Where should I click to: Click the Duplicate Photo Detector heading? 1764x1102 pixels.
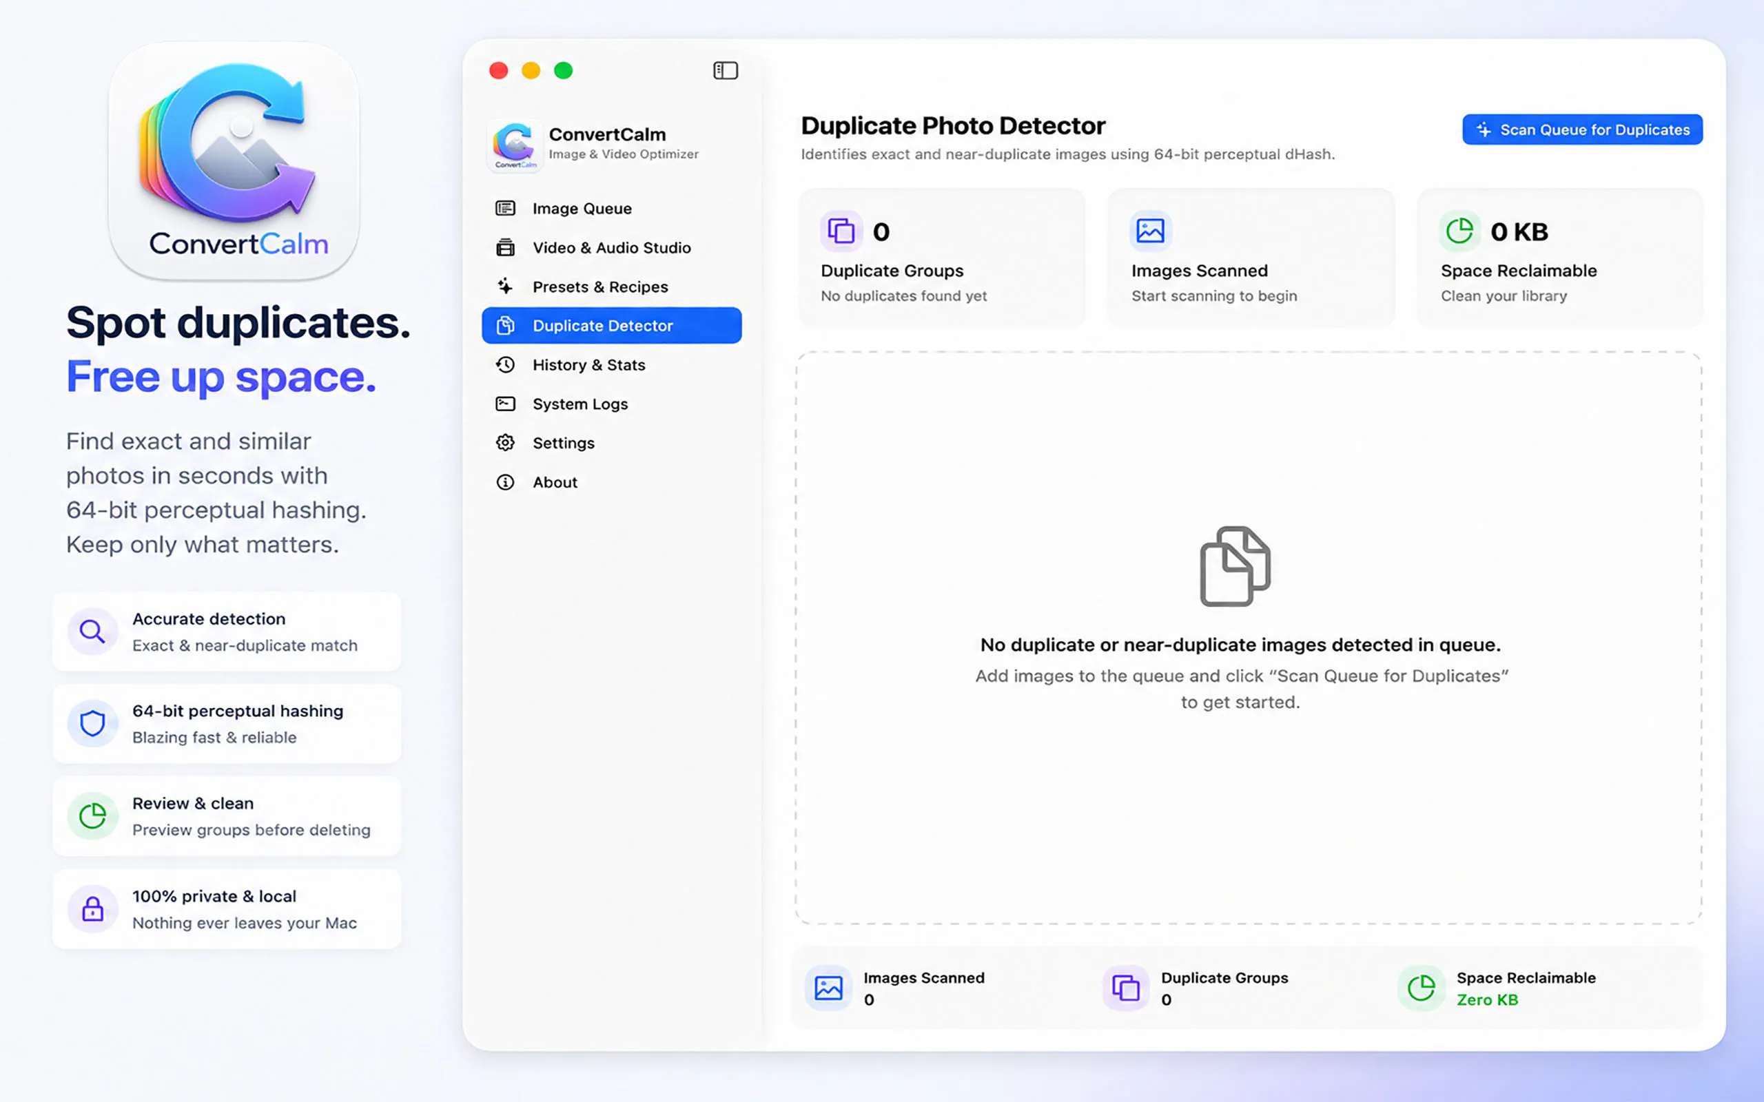click(953, 125)
